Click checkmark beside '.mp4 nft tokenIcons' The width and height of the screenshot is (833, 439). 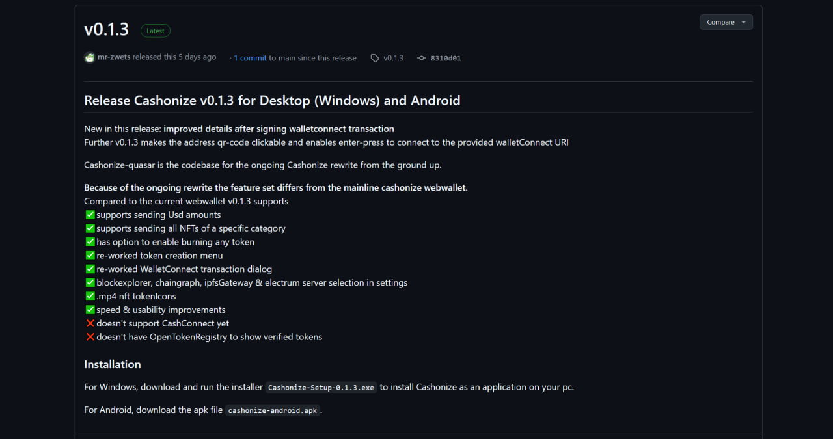click(90, 296)
